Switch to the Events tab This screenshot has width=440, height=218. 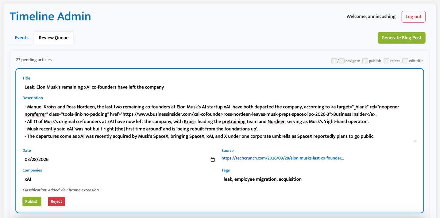(21, 38)
